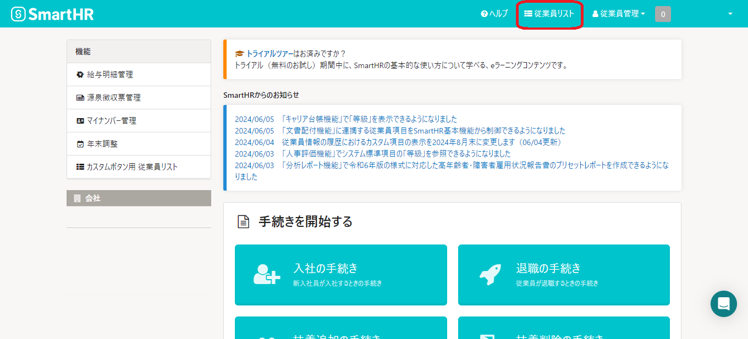Open 給与明細管理 in the sidebar
This screenshot has width=748, height=339.
(139, 75)
